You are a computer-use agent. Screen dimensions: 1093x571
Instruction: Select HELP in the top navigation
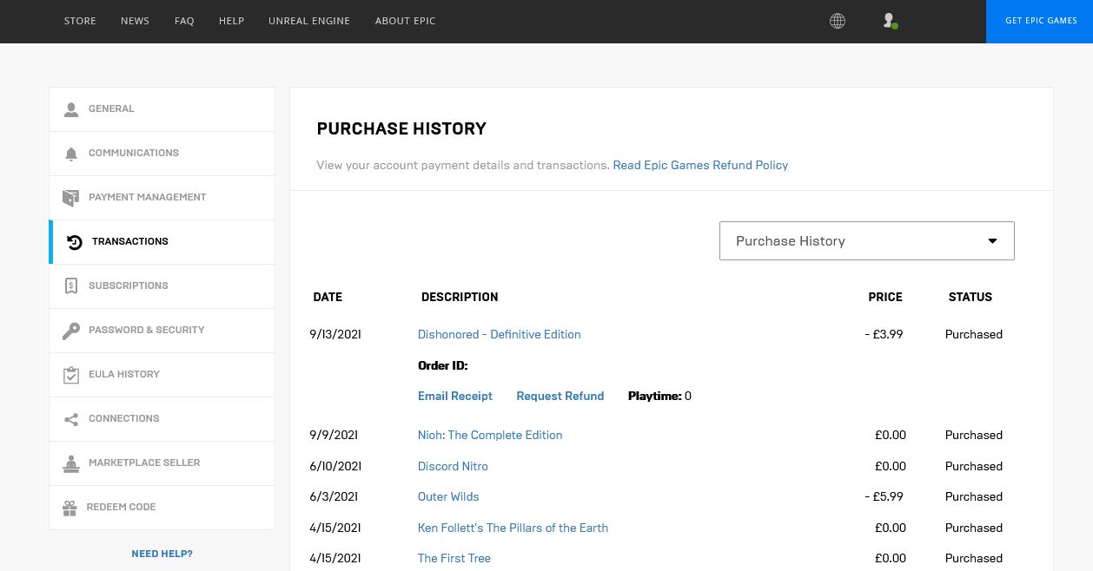click(231, 21)
